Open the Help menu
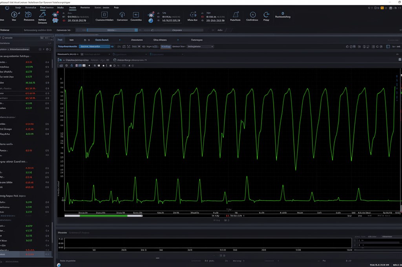This screenshot has height=267, width=402. click(116, 7)
